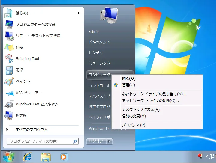Click the Snipping Tool text label
Screen dimensions: 216x163
point(28,59)
